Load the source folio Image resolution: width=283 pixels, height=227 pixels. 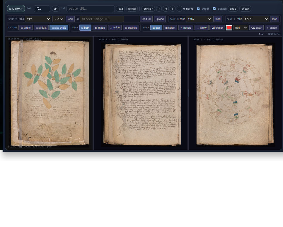coord(70,19)
